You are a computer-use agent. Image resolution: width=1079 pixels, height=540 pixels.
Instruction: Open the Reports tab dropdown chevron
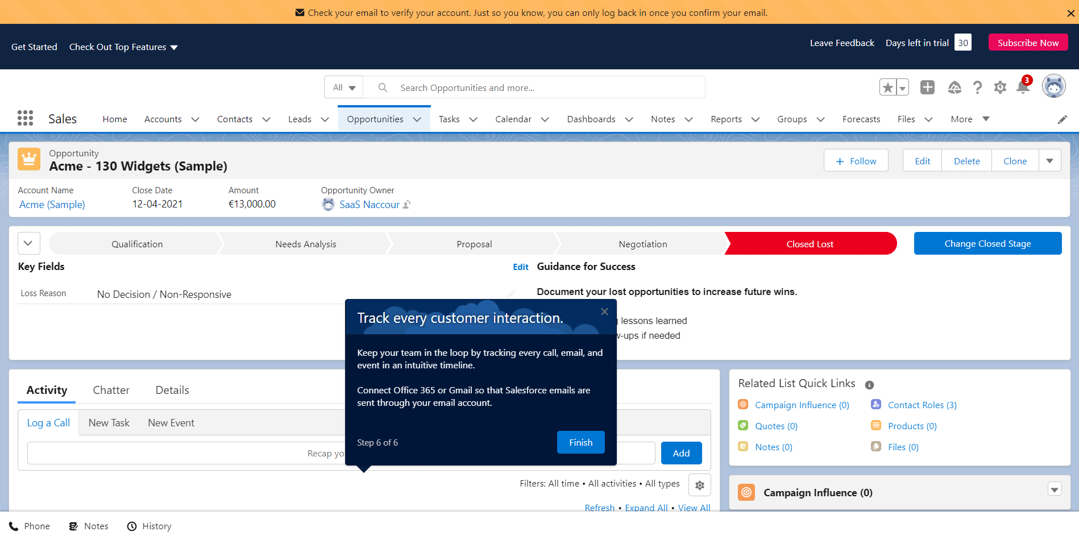pos(756,119)
